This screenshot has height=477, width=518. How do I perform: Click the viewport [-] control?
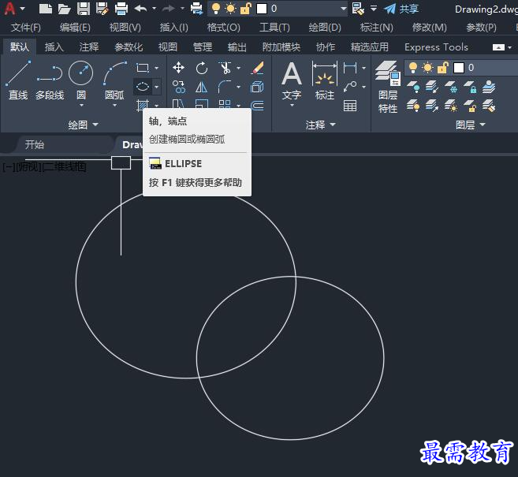(x=9, y=167)
